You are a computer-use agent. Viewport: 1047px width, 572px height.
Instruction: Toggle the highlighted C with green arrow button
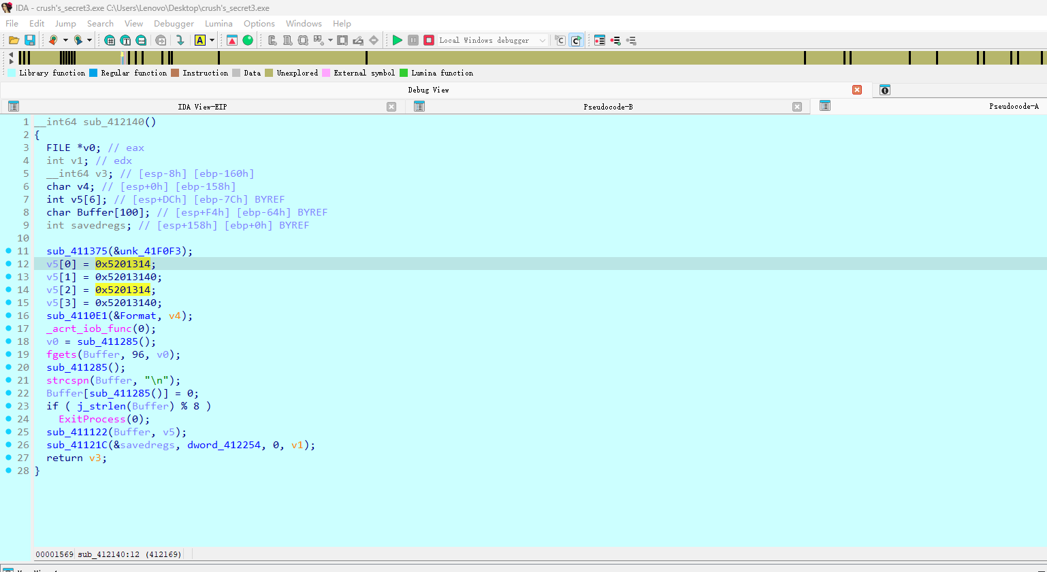pyautogui.click(x=576, y=41)
